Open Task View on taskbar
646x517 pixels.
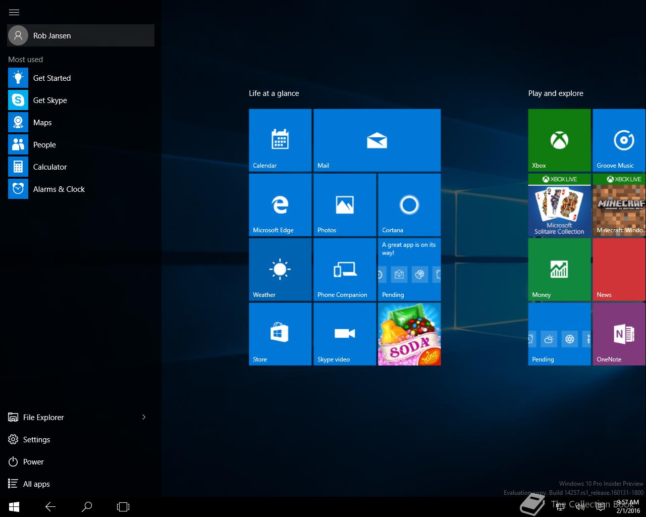tap(123, 506)
